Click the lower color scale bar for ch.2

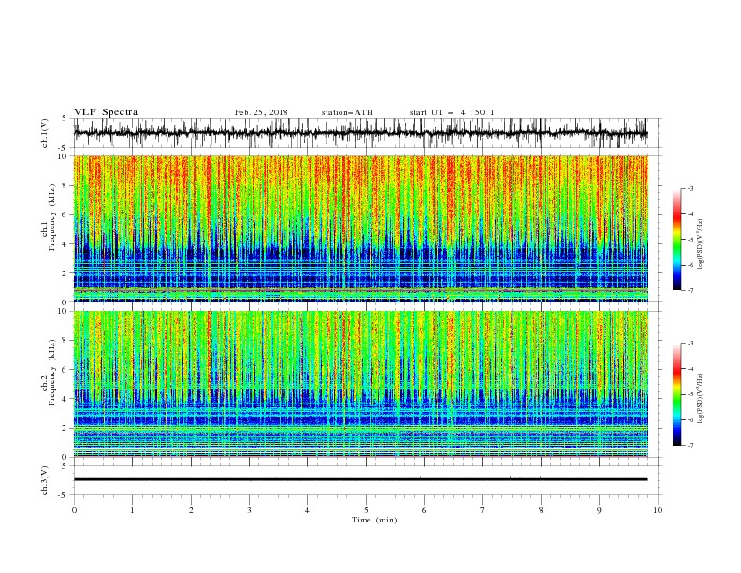pyautogui.click(x=676, y=394)
